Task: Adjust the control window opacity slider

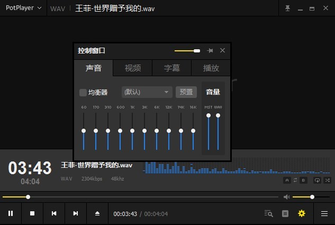Action: (x=187, y=51)
